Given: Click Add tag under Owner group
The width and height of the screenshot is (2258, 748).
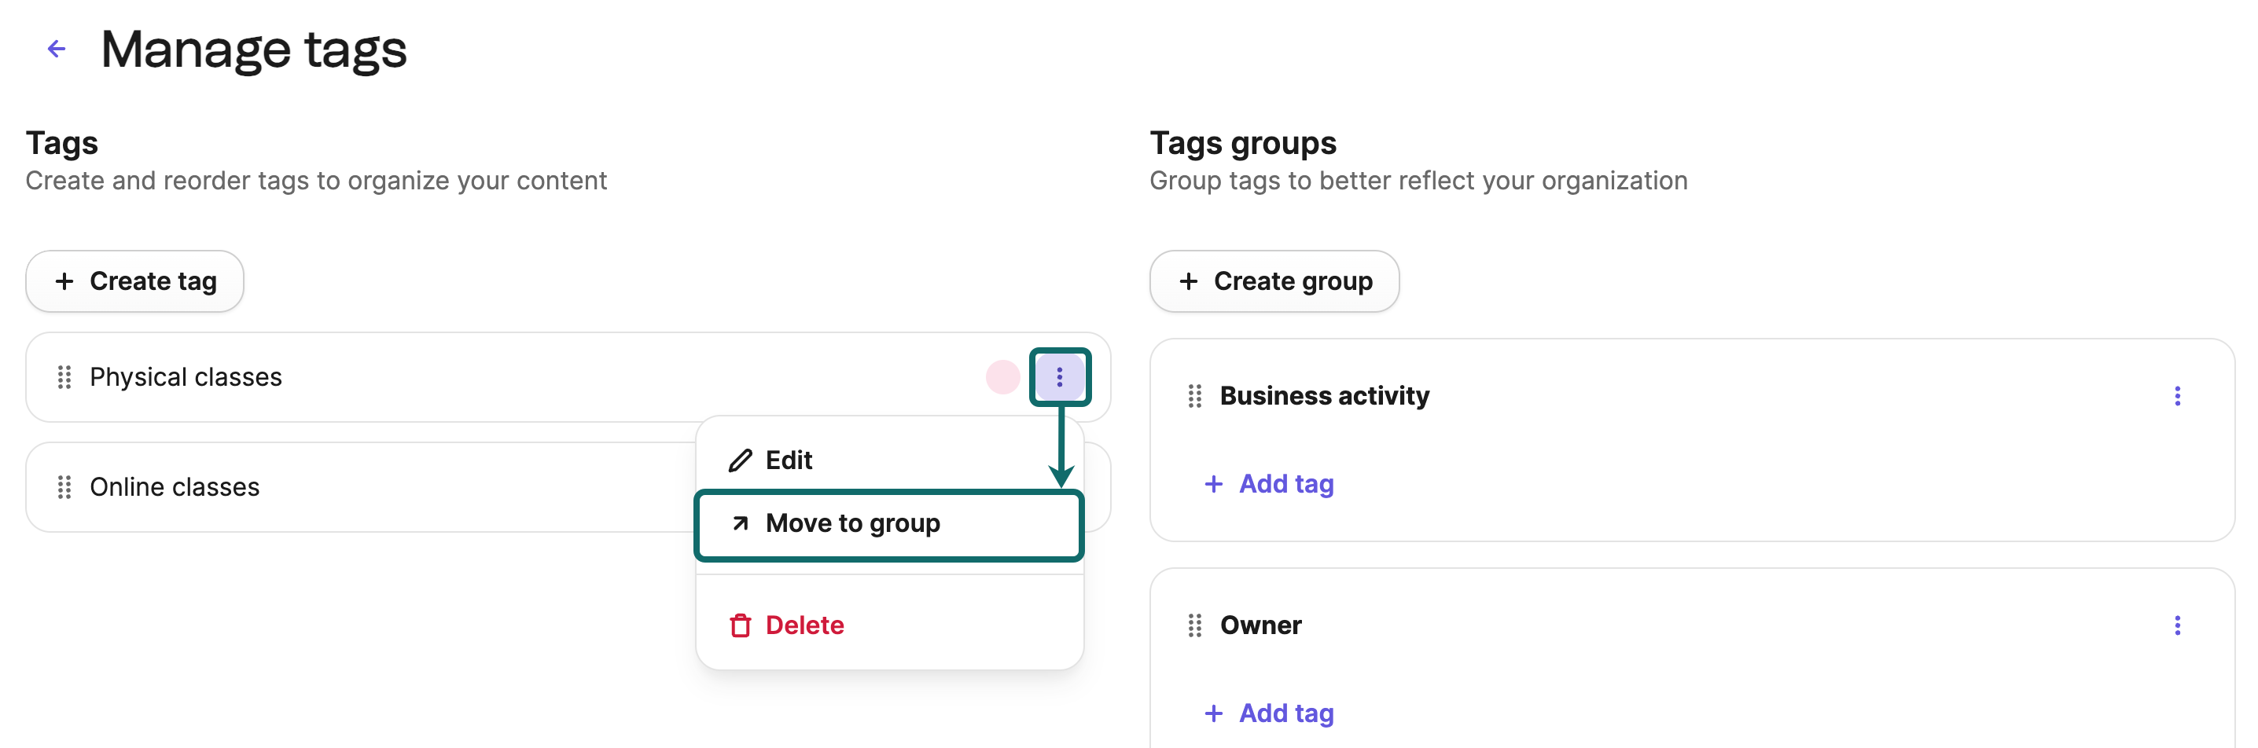Looking at the screenshot, I should pyautogui.click(x=1267, y=713).
